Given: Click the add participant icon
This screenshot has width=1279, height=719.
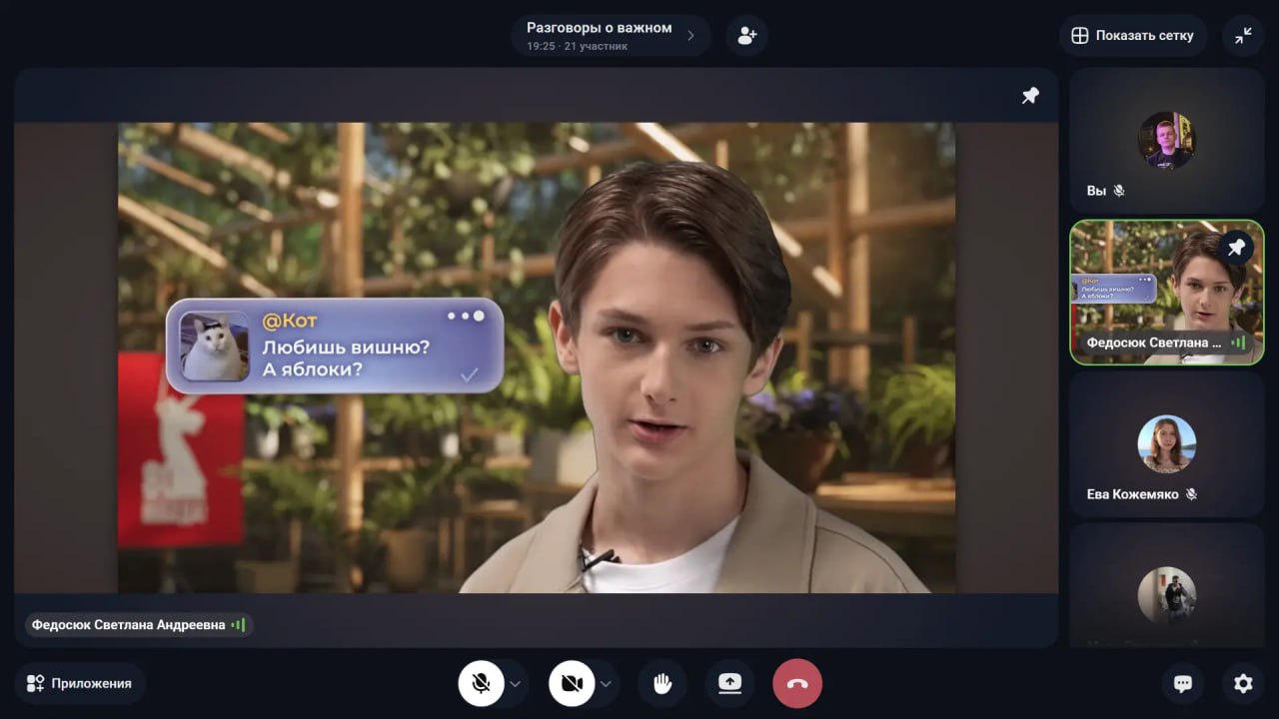Looking at the screenshot, I should [x=746, y=36].
